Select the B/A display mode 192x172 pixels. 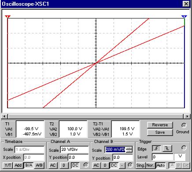[29, 165]
